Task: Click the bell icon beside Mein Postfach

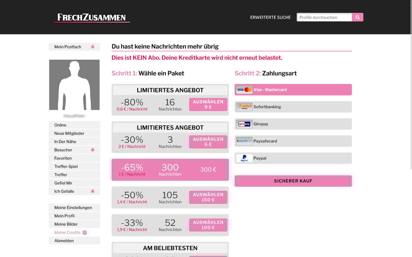Action: [93, 47]
